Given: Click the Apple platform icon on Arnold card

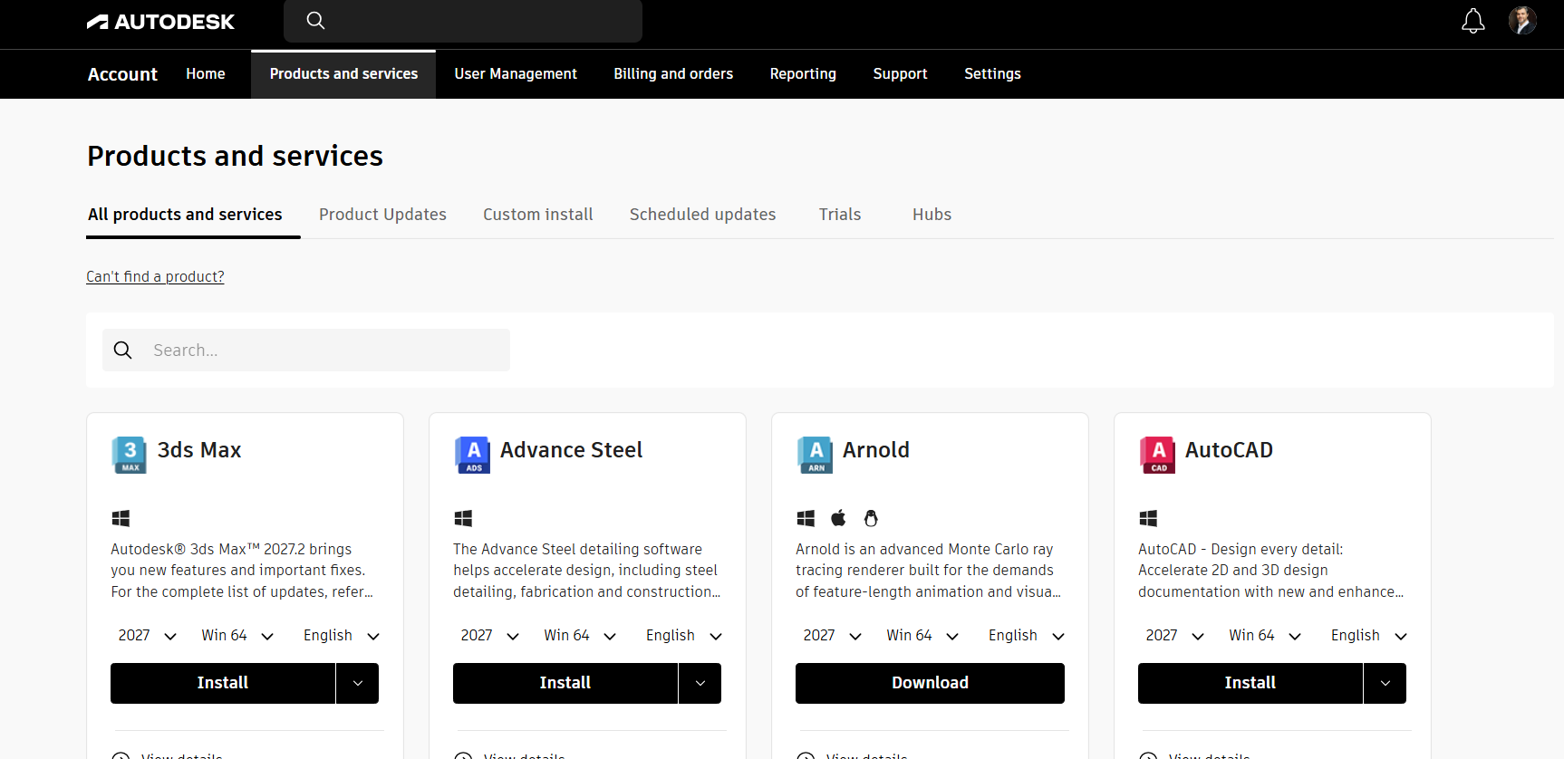Looking at the screenshot, I should point(838,517).
